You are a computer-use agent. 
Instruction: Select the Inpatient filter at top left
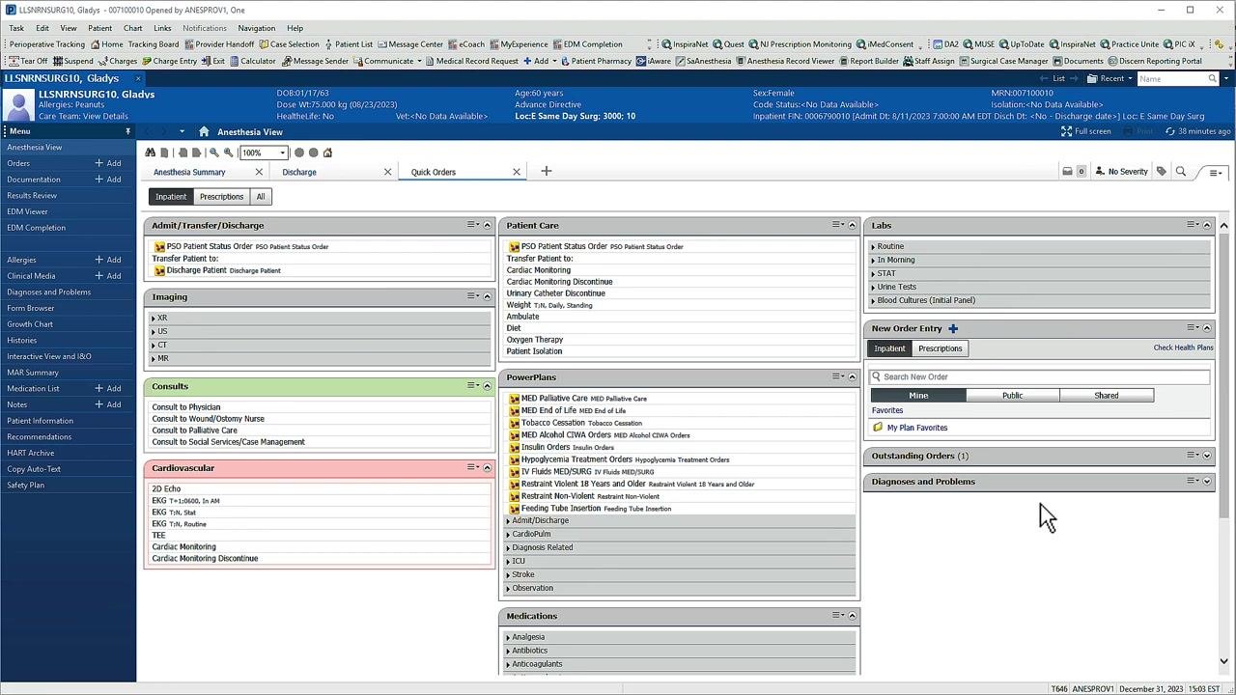[171, 197]
